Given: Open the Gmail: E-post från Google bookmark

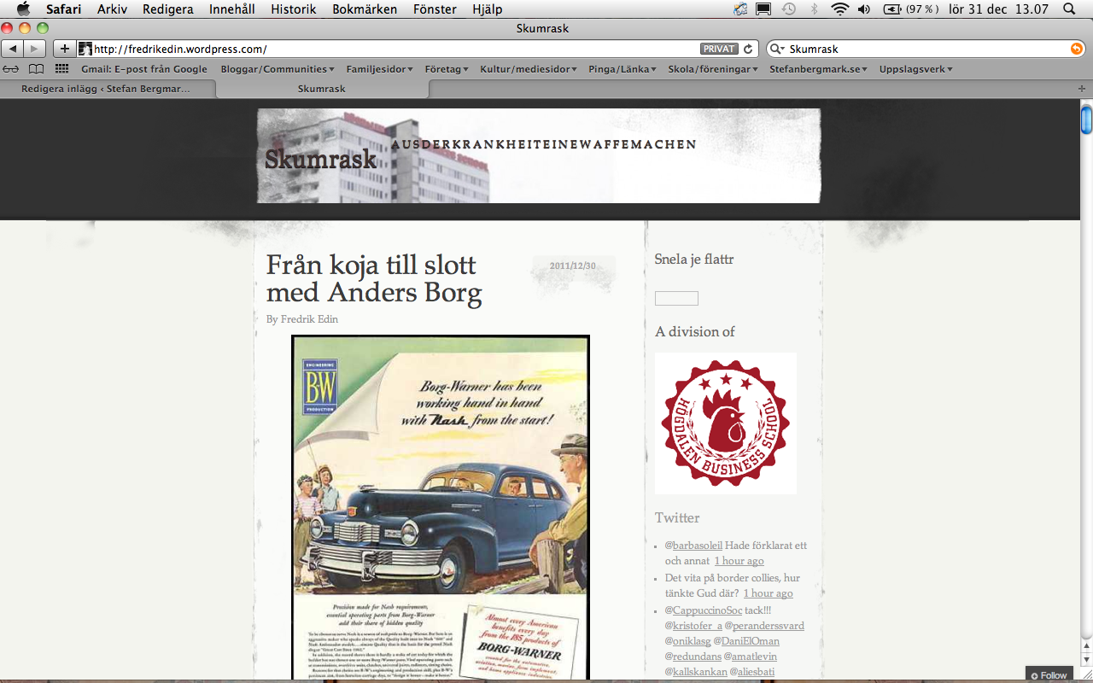Looking at the screenshot, I should pos(144,69).
